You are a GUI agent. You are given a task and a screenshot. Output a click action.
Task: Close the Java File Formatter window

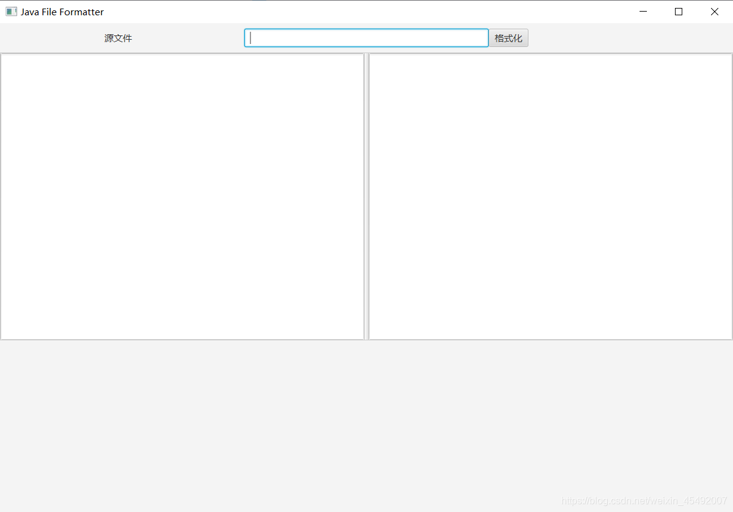[714, 12]
